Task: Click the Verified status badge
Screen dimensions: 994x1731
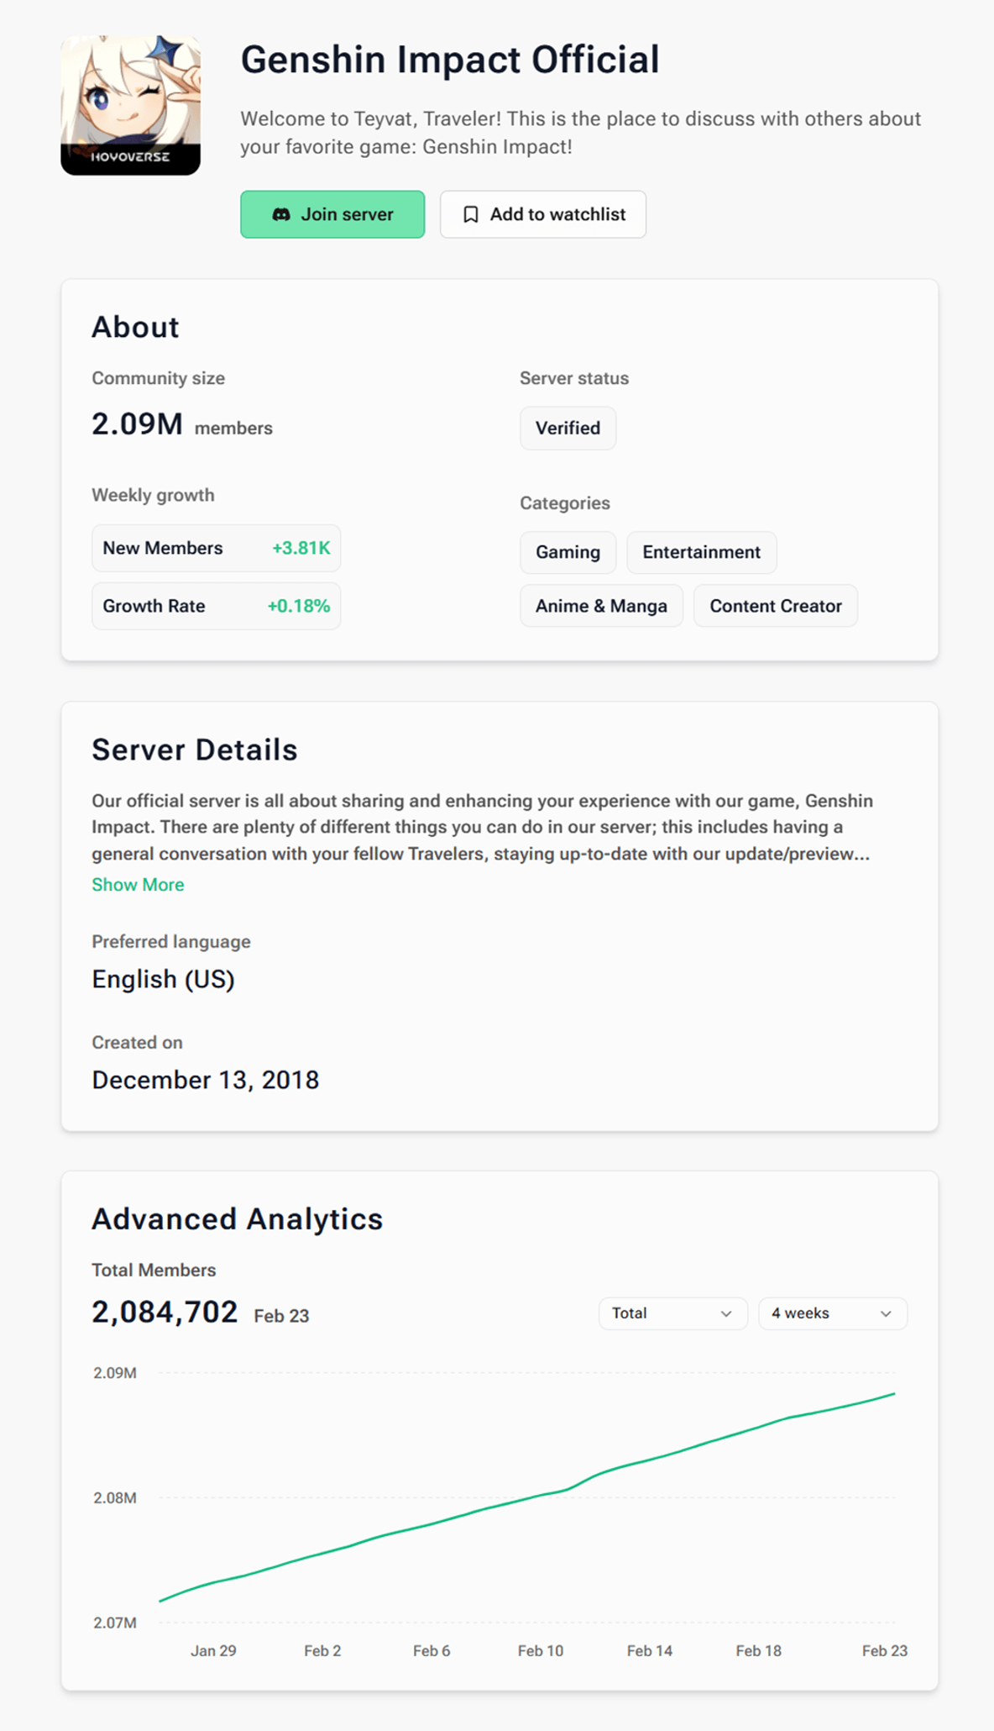Action: click(568, 429)
